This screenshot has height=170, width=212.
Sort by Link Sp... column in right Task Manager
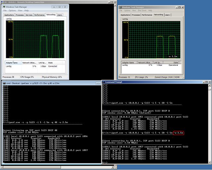click(158, 62)
